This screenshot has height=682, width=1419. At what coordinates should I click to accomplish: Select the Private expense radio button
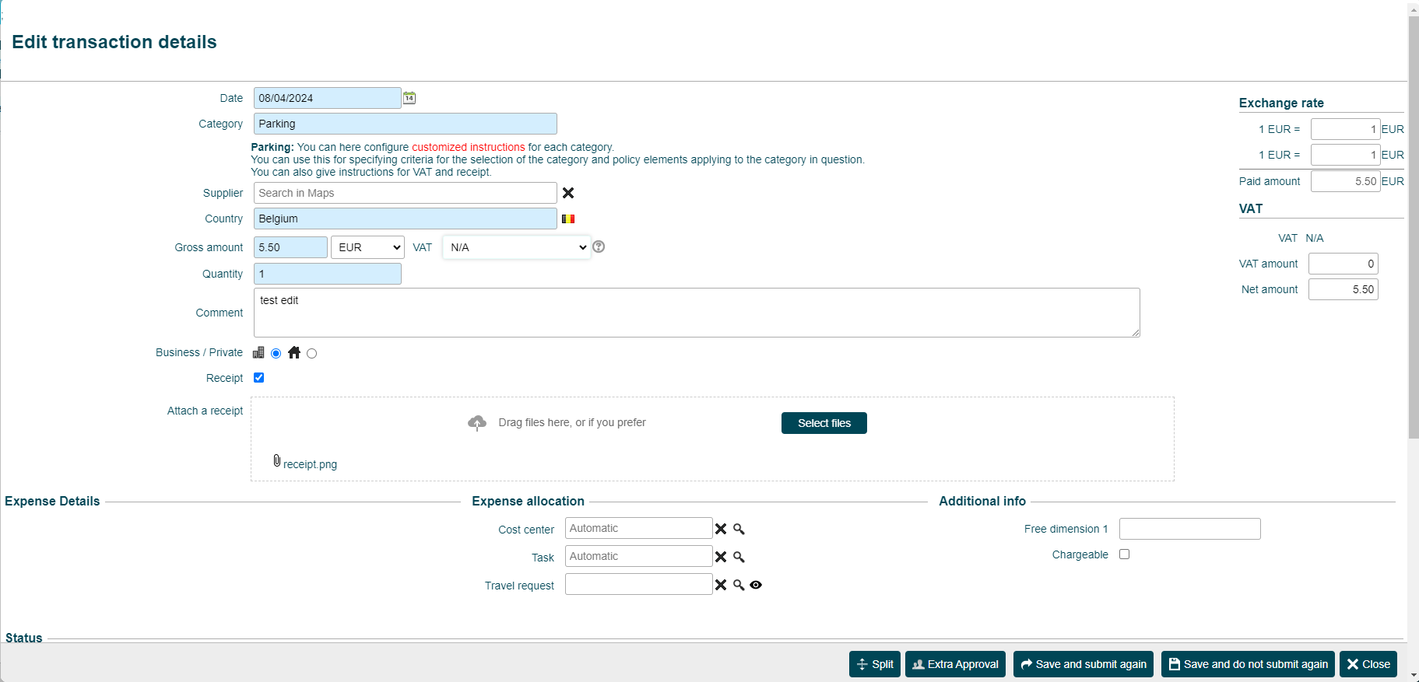[312, 354]
